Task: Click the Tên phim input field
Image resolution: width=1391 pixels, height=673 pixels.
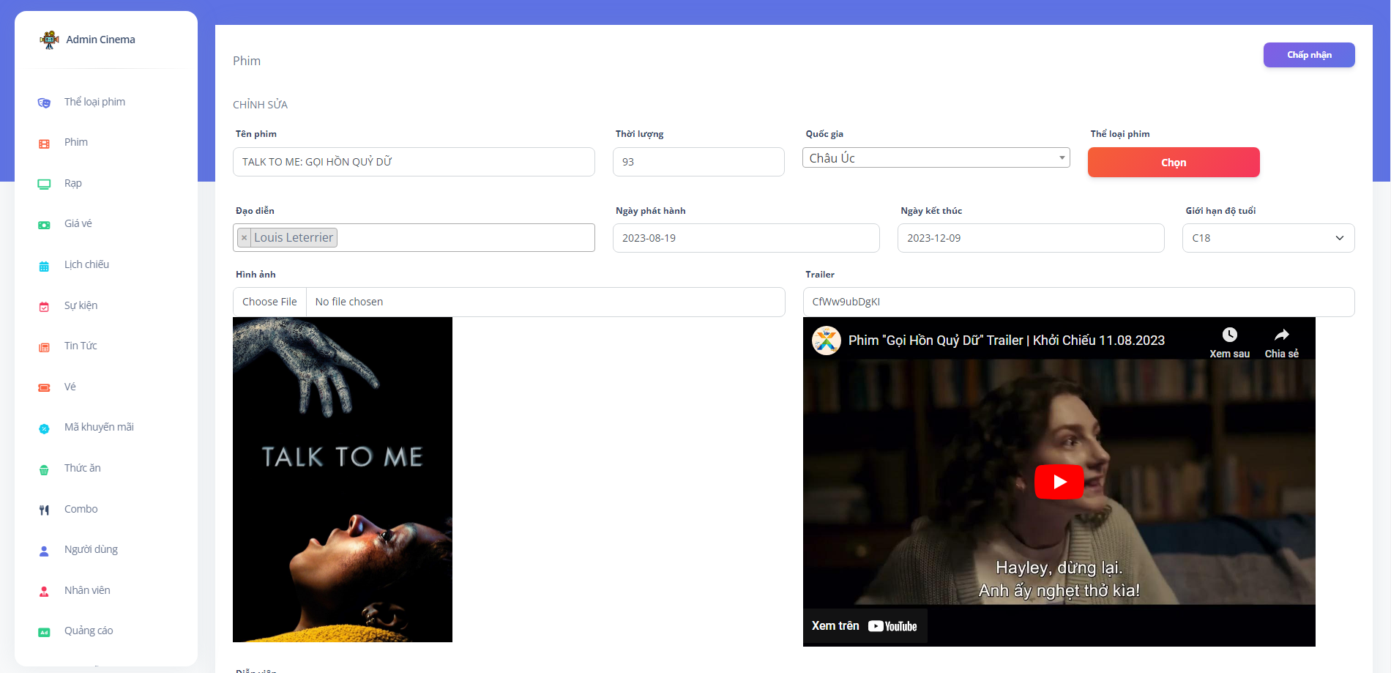Action: [x=414, y=162]
